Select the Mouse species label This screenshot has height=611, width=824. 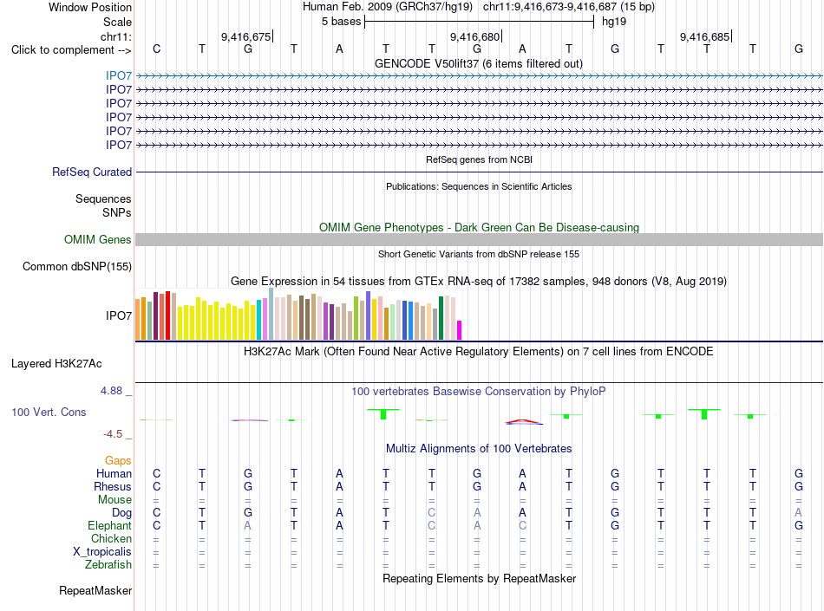(x=114, y=500)
